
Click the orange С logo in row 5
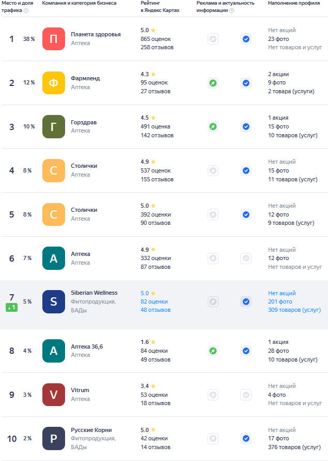(x=54, y=214)
